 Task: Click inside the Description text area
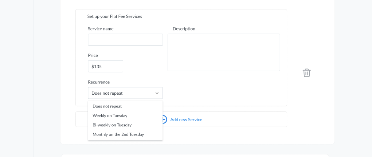pyautogui.click(x=224, y=52)
